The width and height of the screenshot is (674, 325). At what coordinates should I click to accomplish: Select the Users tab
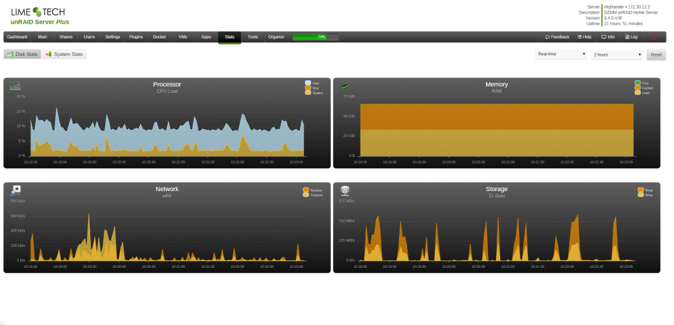(x=90, y=37)
